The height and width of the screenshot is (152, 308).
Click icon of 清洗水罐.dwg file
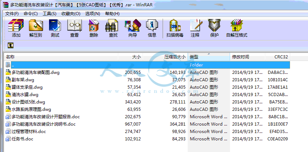(x=8, y=95)
